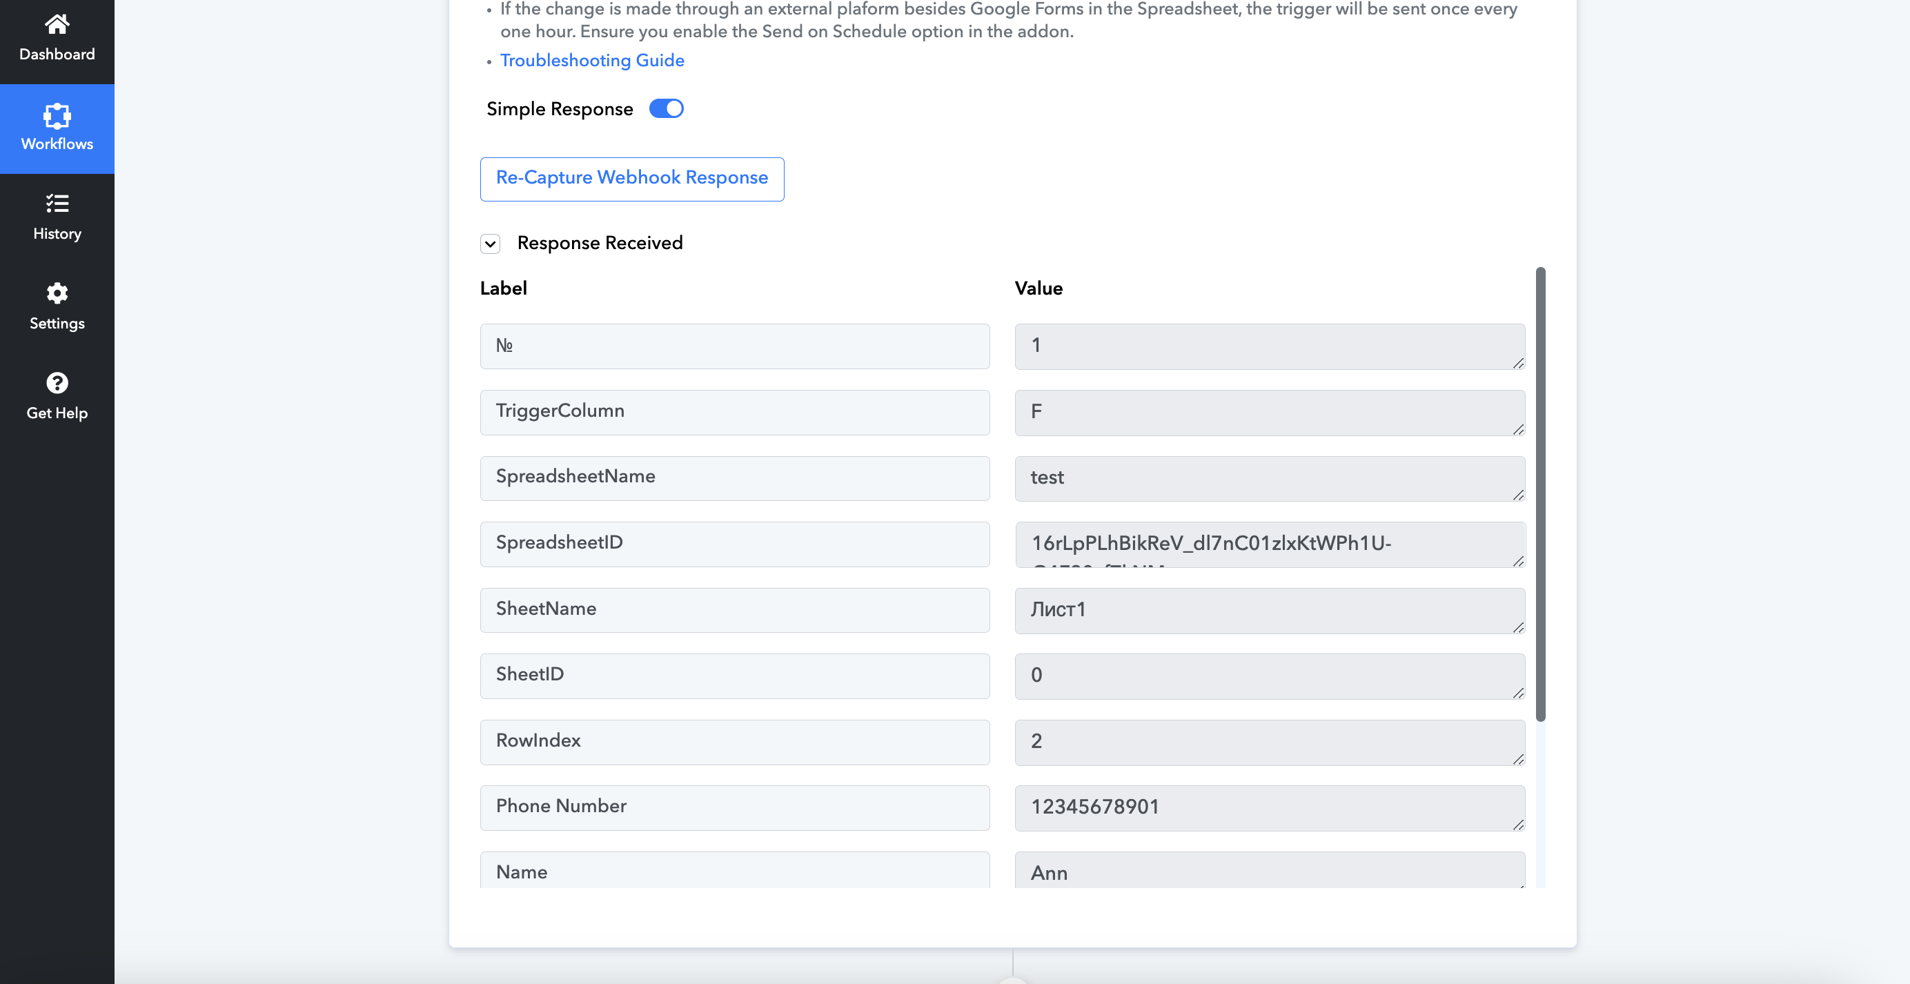This screenshot has height=984, width=1910.
Task: Click the response list scrollbar
Action: 1540,493
